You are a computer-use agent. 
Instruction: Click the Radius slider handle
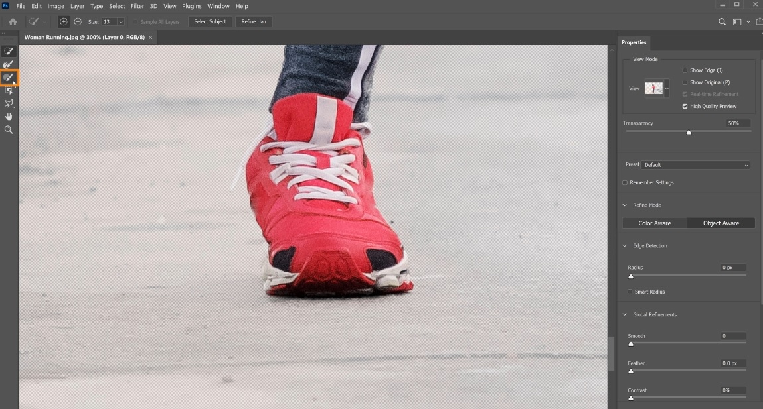pyautogui.click(x=631, y=276)
